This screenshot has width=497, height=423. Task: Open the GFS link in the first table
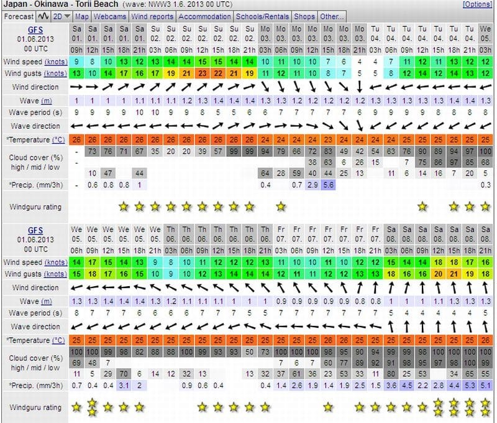35,30
